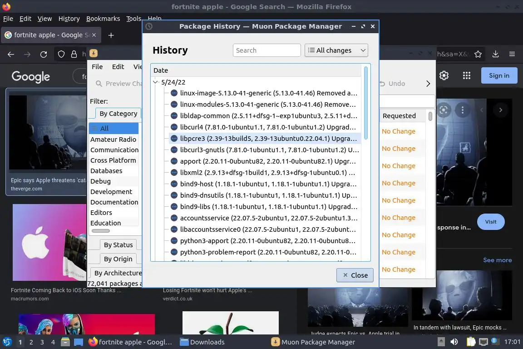Image resolution: width=523 pixels, height=349 pixels.
Task: Click the See more link
Action: tap(497, 260)
